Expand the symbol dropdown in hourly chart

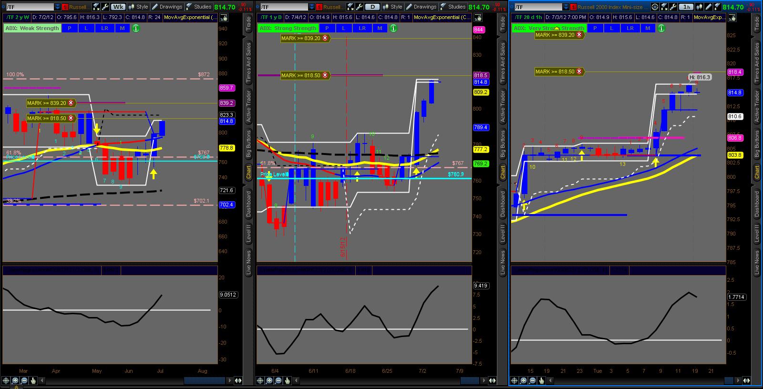[566, 7]
